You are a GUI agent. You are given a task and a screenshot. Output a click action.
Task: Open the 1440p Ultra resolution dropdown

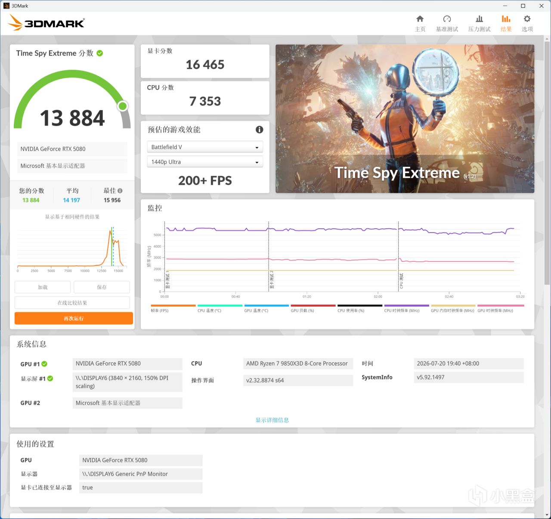pyautogui.click(x=205, y=162)
